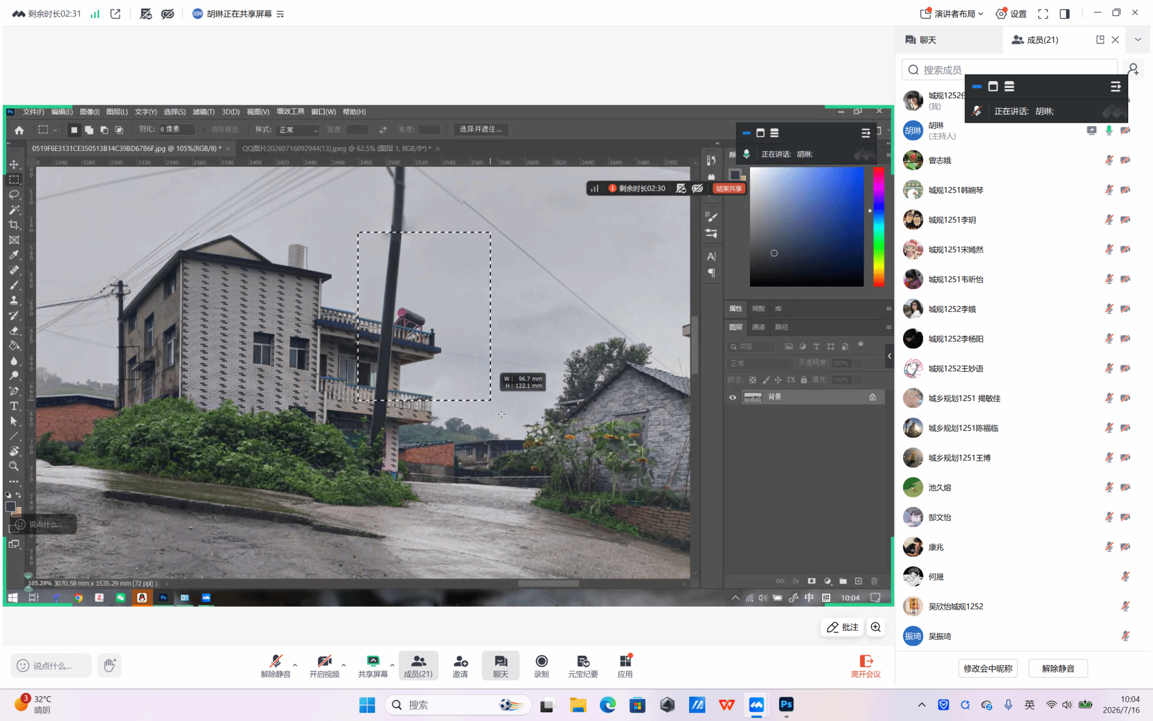The width and height of the screenshot is (1153, 721).
Task: Pick a color in the Photoshop color field
Action: point(806,226)
